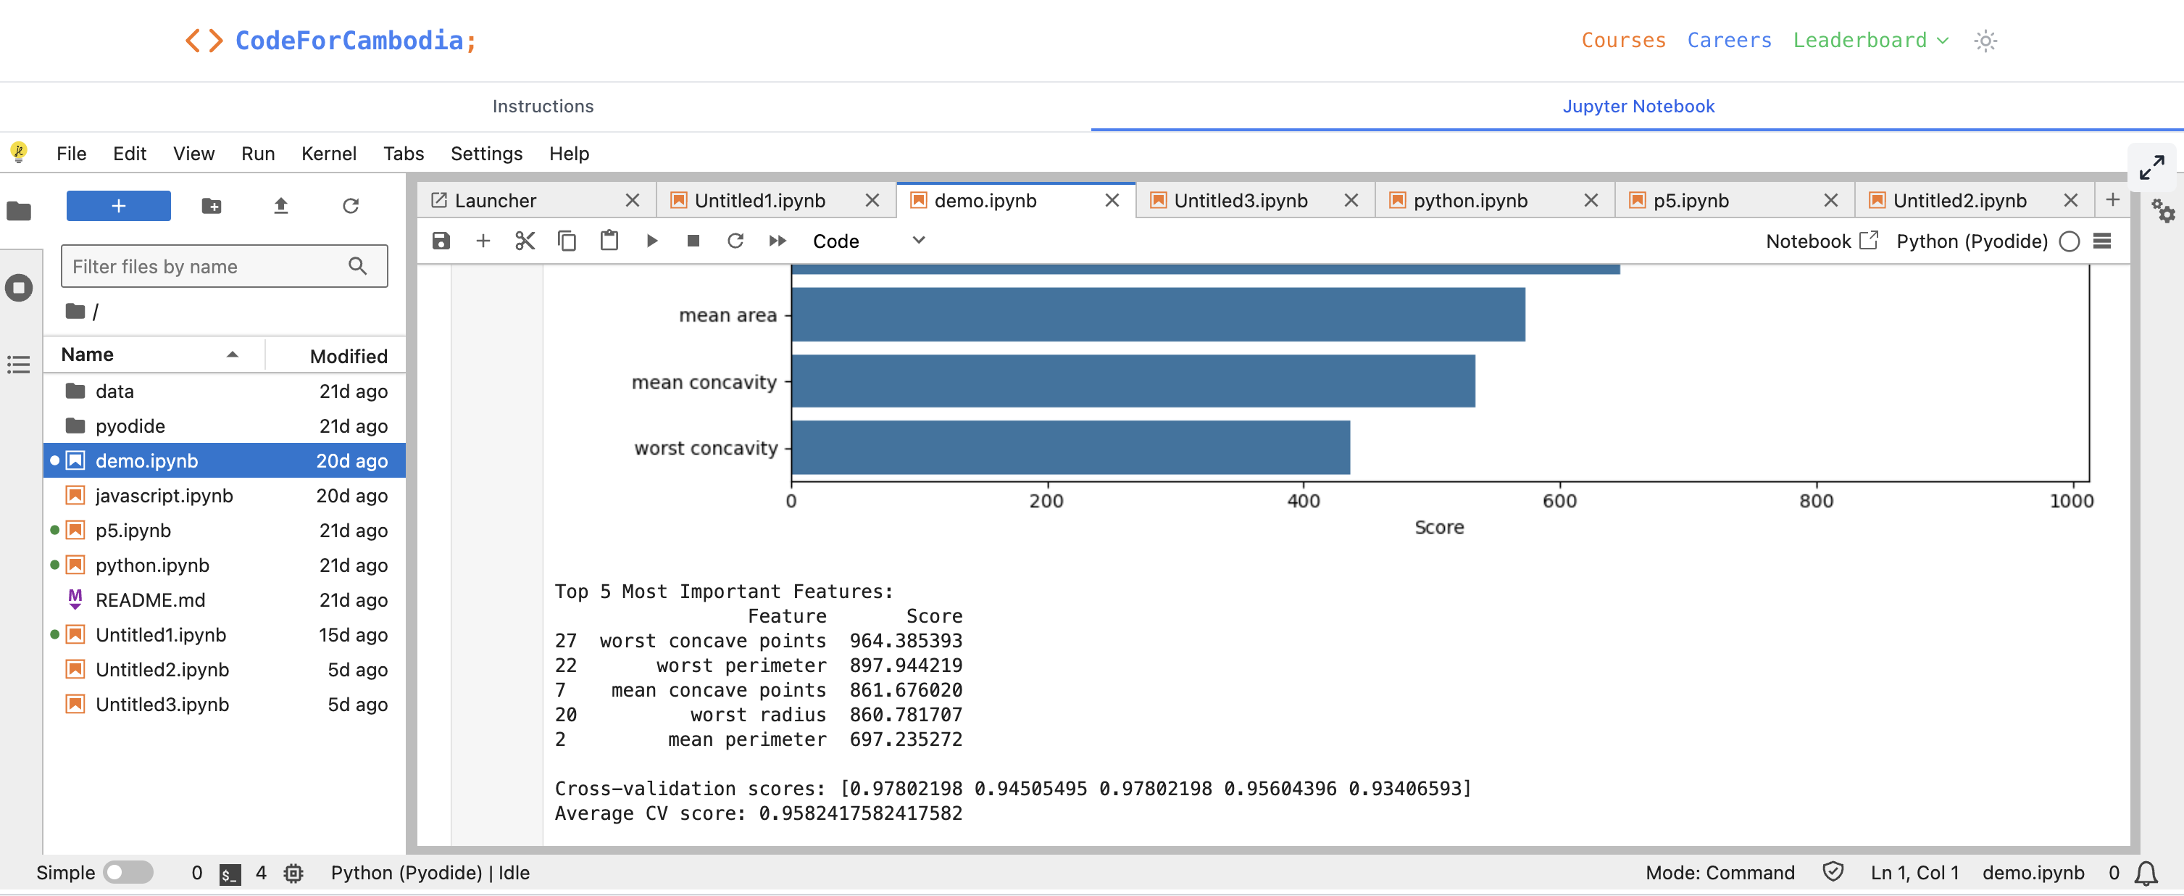Open the Kernel menu
2184x896 pixels.
tap(328, 154)
